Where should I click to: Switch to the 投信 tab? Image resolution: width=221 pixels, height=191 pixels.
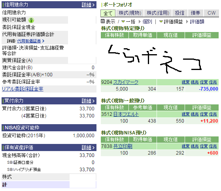pos(180,13)
